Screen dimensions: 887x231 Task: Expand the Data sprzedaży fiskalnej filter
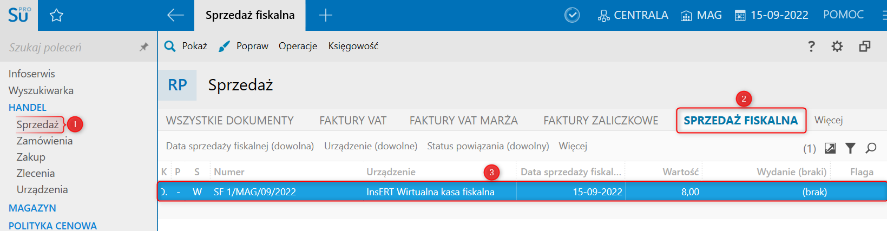[240, 146]
